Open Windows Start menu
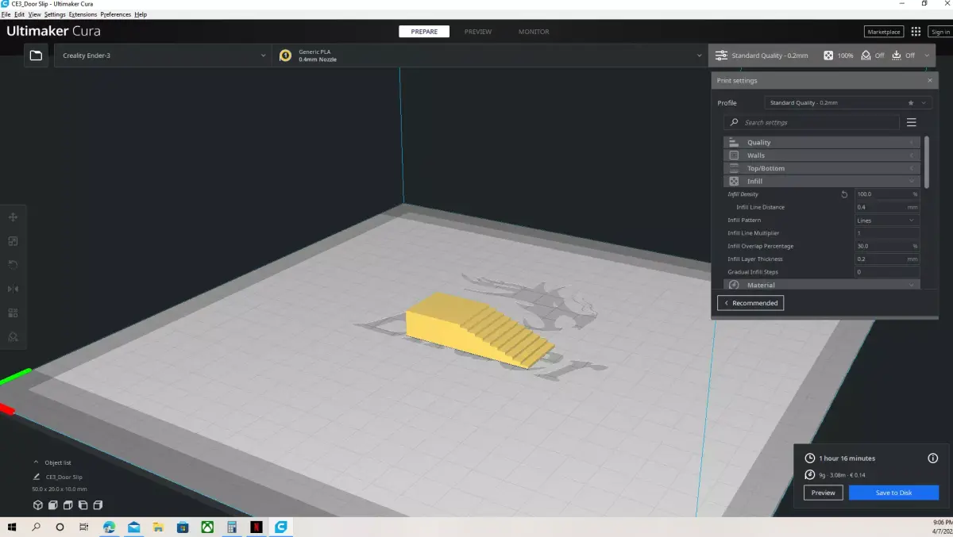Viewport: 953px width, 537px height. (x=13, y=527)
